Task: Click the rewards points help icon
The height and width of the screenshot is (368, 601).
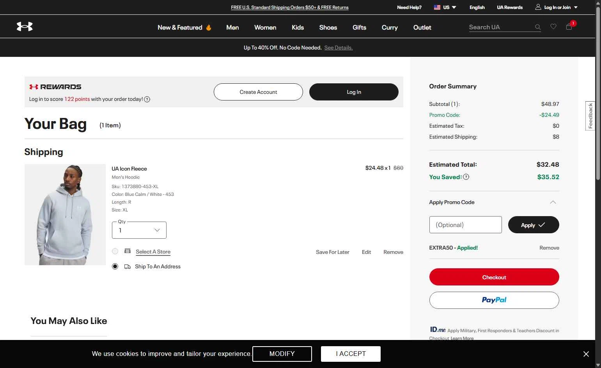Action: [x=147, y=99]
